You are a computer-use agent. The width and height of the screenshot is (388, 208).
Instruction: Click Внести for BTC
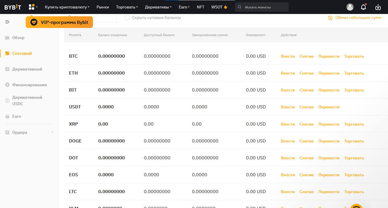pos(288,56)
